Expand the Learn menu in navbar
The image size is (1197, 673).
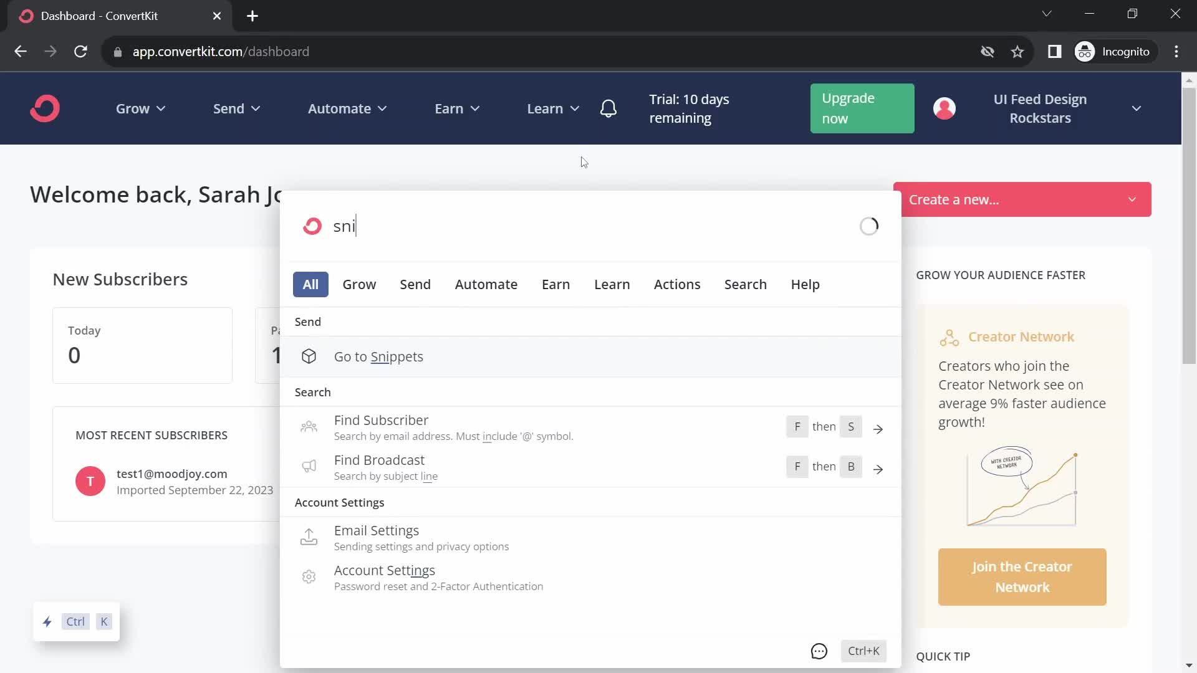tap(553, 108)
